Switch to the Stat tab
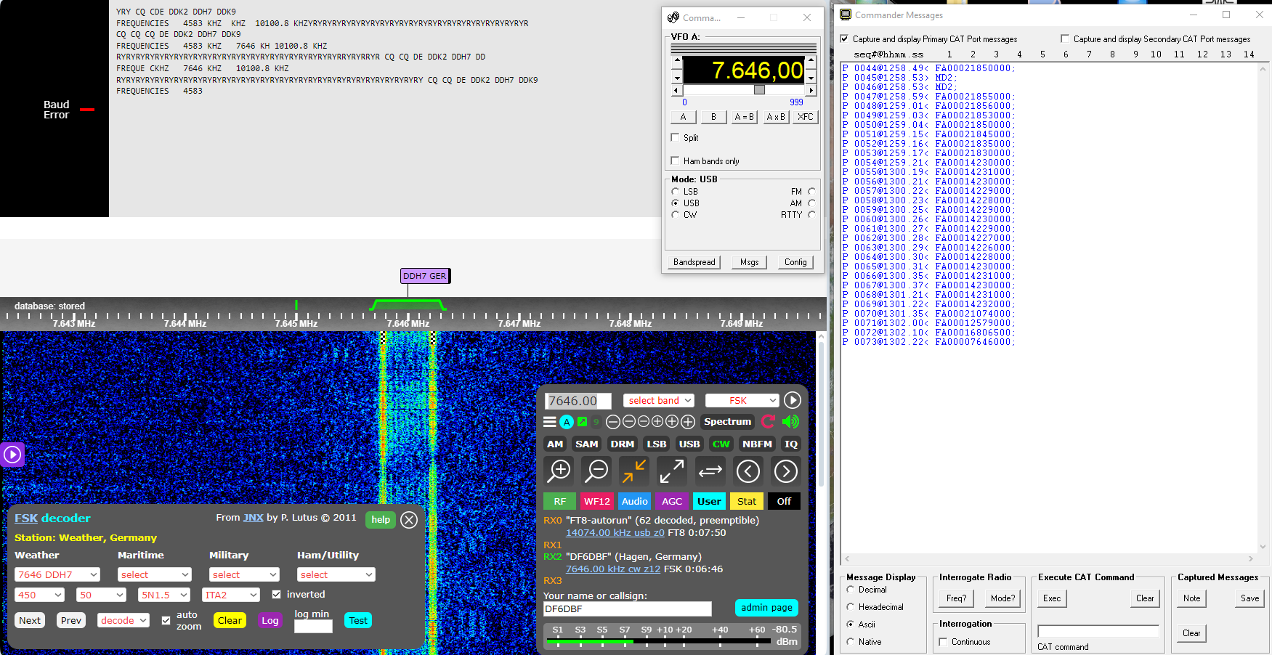This screenshot has height=655, width=1272. coord(747,501)
